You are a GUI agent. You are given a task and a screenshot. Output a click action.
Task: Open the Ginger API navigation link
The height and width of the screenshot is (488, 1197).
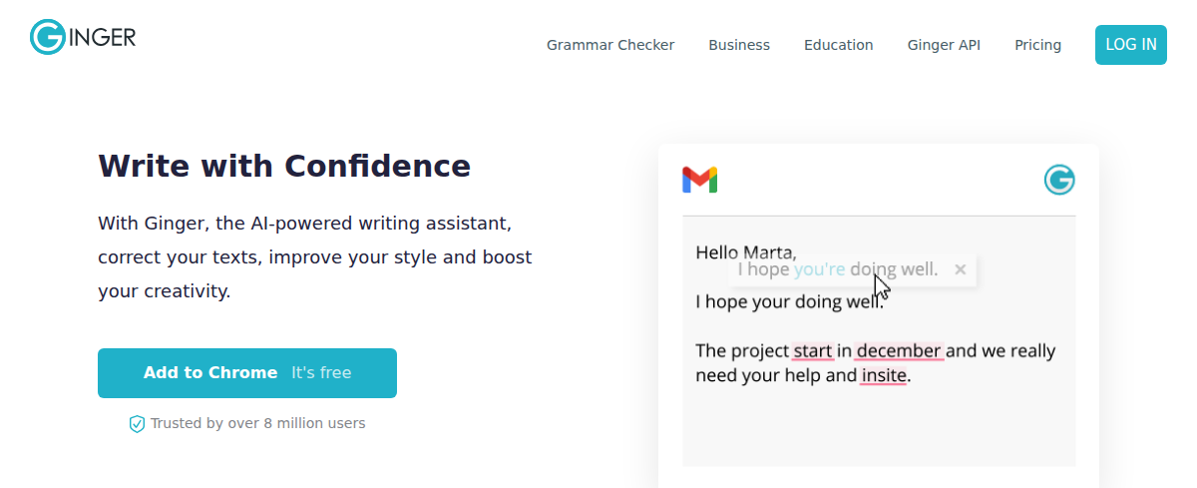point(944,45)
